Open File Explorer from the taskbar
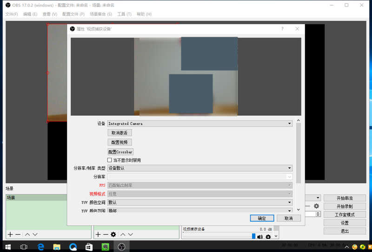The height and width of the screenshot is (252, 372). (57, 247)
